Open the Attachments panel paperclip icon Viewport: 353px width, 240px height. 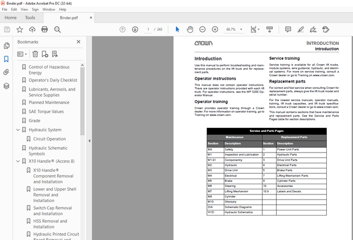pos(6,72)
